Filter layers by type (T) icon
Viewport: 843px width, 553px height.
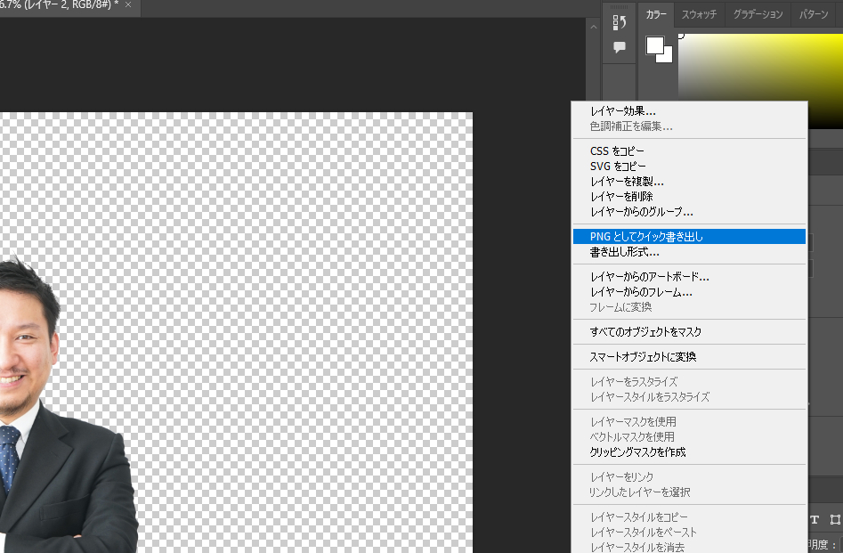[814, 519]
